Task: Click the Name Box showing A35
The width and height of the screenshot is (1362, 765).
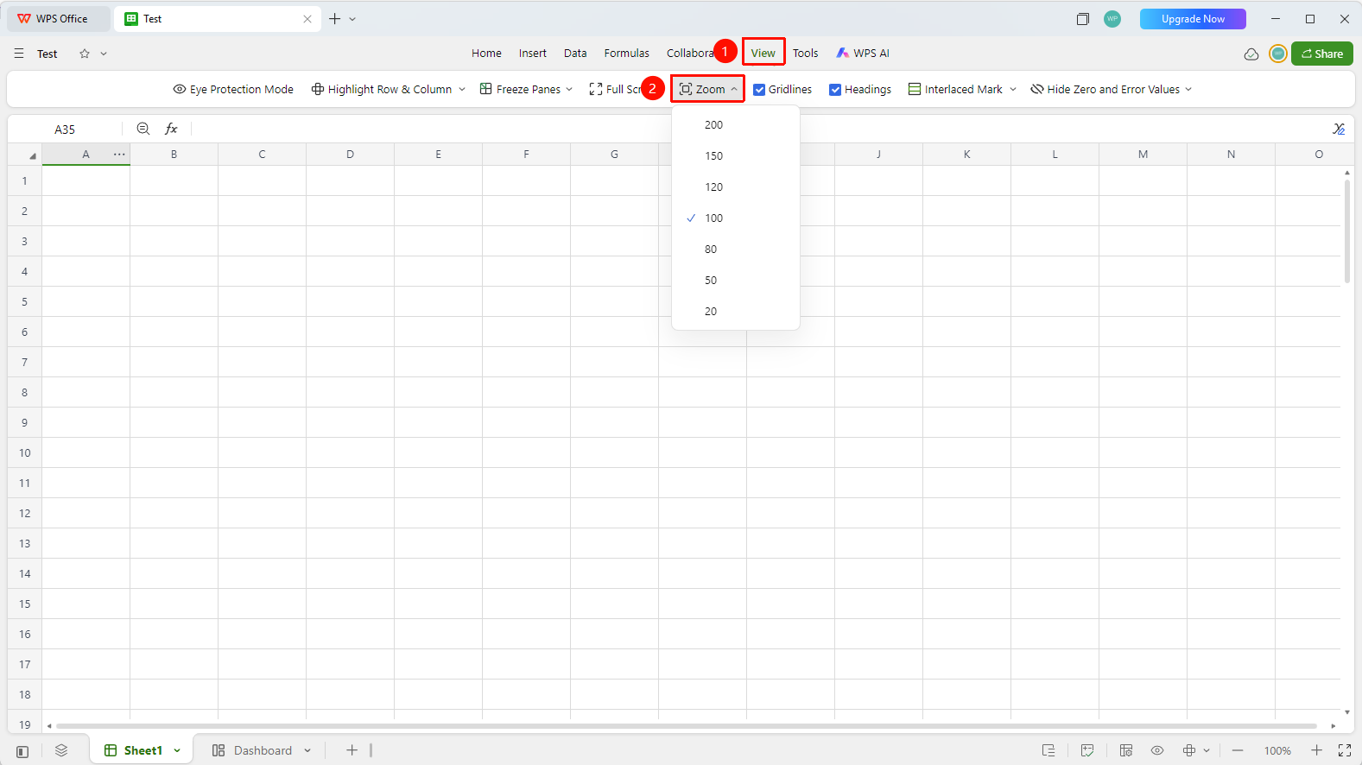Action: tap(65, 130)
